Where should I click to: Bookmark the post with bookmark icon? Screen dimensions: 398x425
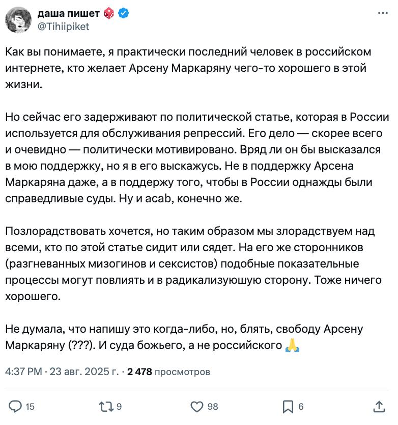coord(288,407)
